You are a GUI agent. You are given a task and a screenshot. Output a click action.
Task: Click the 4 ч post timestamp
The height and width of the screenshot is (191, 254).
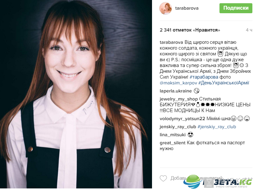249,30
